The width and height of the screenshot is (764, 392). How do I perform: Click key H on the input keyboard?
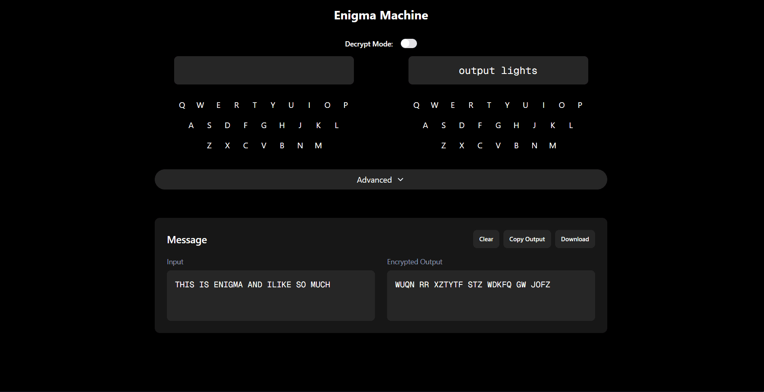pos(282,125)
